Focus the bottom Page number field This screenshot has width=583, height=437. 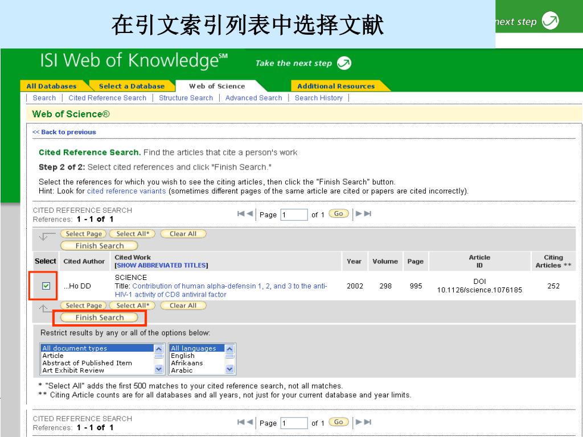294,423
